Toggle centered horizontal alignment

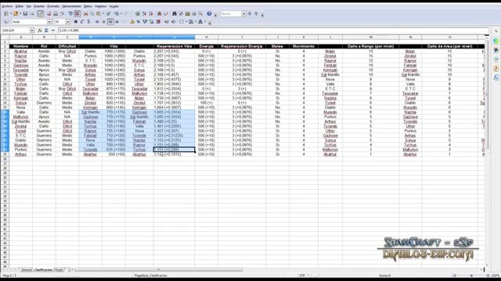click(103, 22)
